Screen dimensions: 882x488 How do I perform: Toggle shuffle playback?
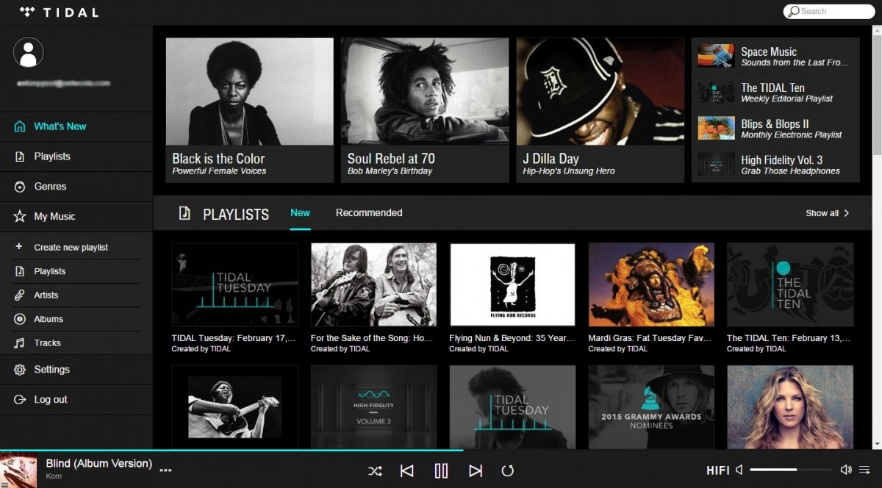click(375, 471)
